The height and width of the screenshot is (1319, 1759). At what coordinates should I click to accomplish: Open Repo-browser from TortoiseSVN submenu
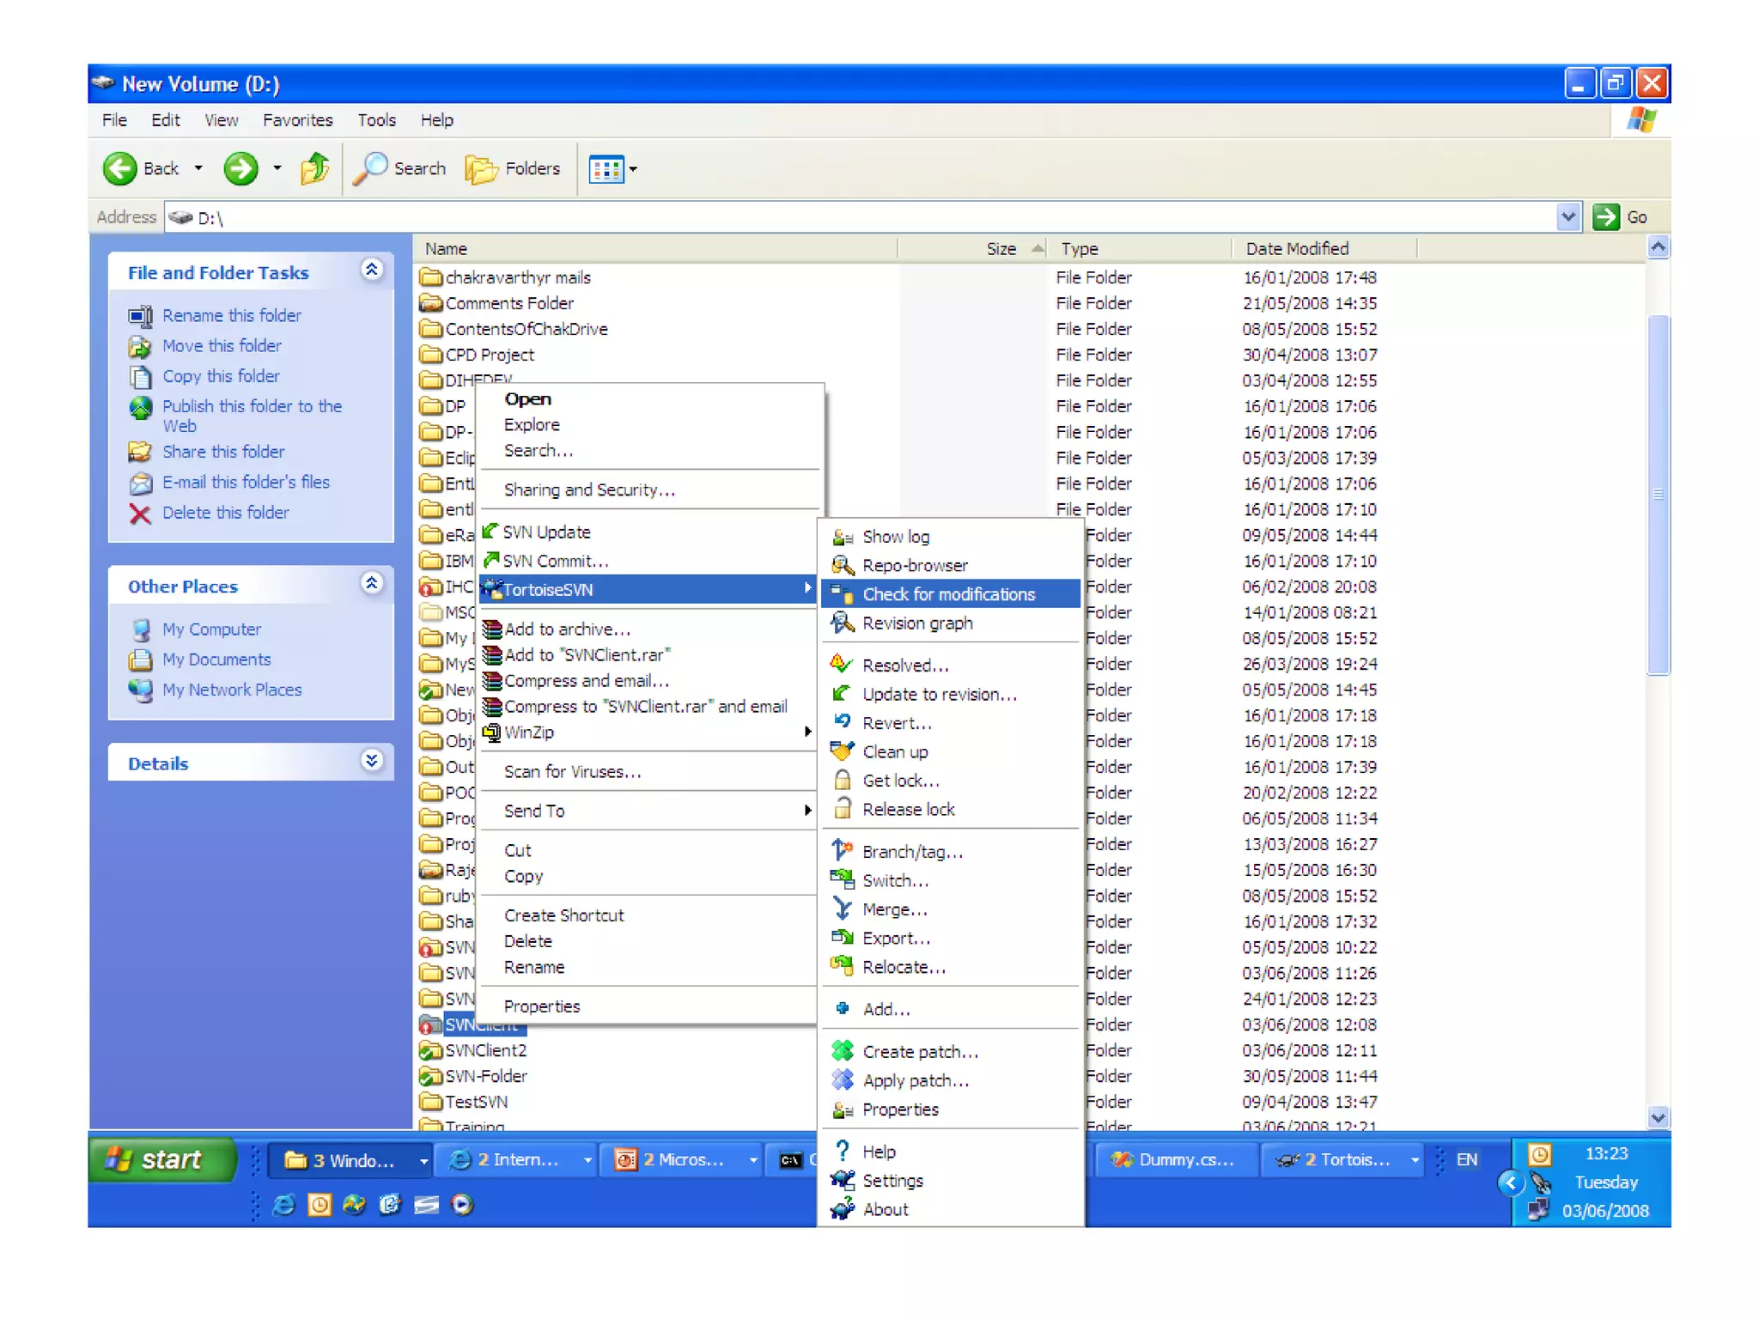[914, 565]
